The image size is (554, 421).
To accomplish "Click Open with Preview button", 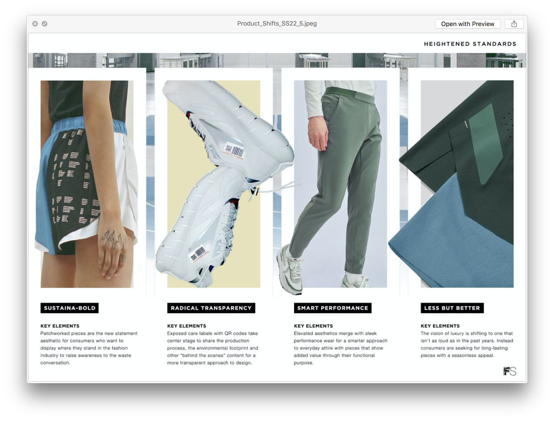I will coord(467,24).
